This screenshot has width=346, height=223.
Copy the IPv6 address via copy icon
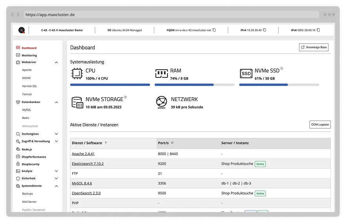pos(319,30)
